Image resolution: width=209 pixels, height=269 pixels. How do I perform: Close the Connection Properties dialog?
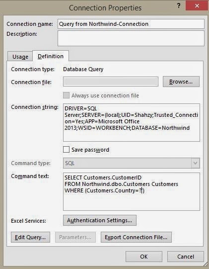197,5
